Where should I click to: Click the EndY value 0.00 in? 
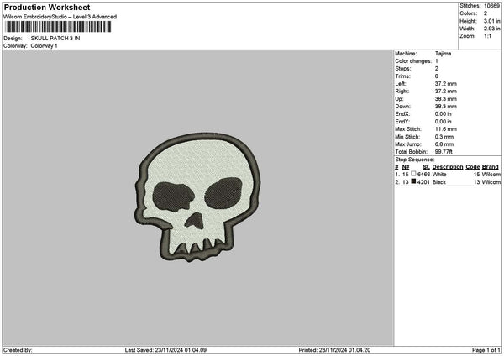444,122
